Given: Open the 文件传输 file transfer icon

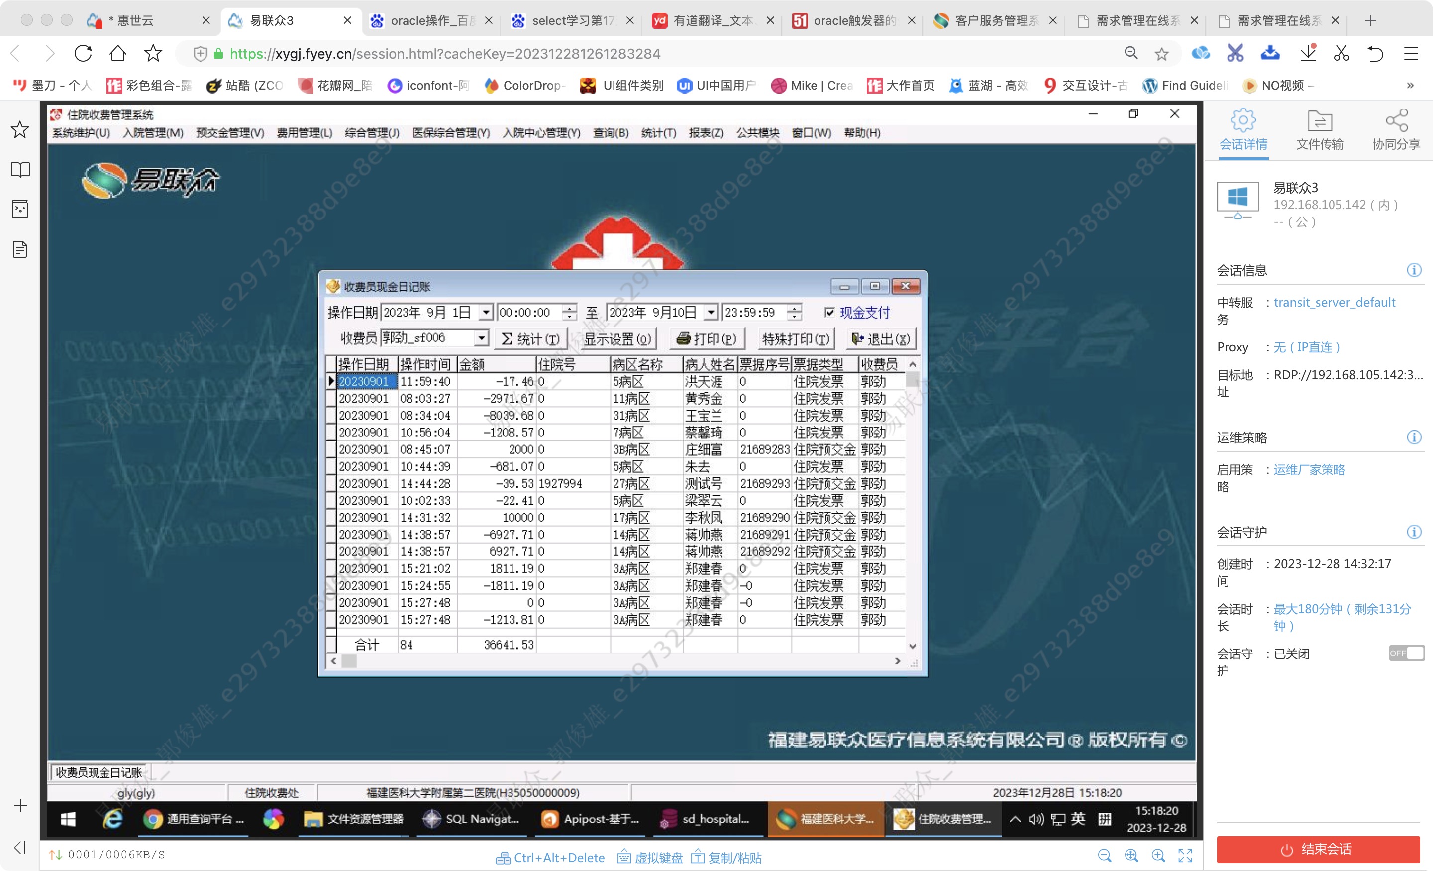Looking at the screenshot, I should 1319,122.
